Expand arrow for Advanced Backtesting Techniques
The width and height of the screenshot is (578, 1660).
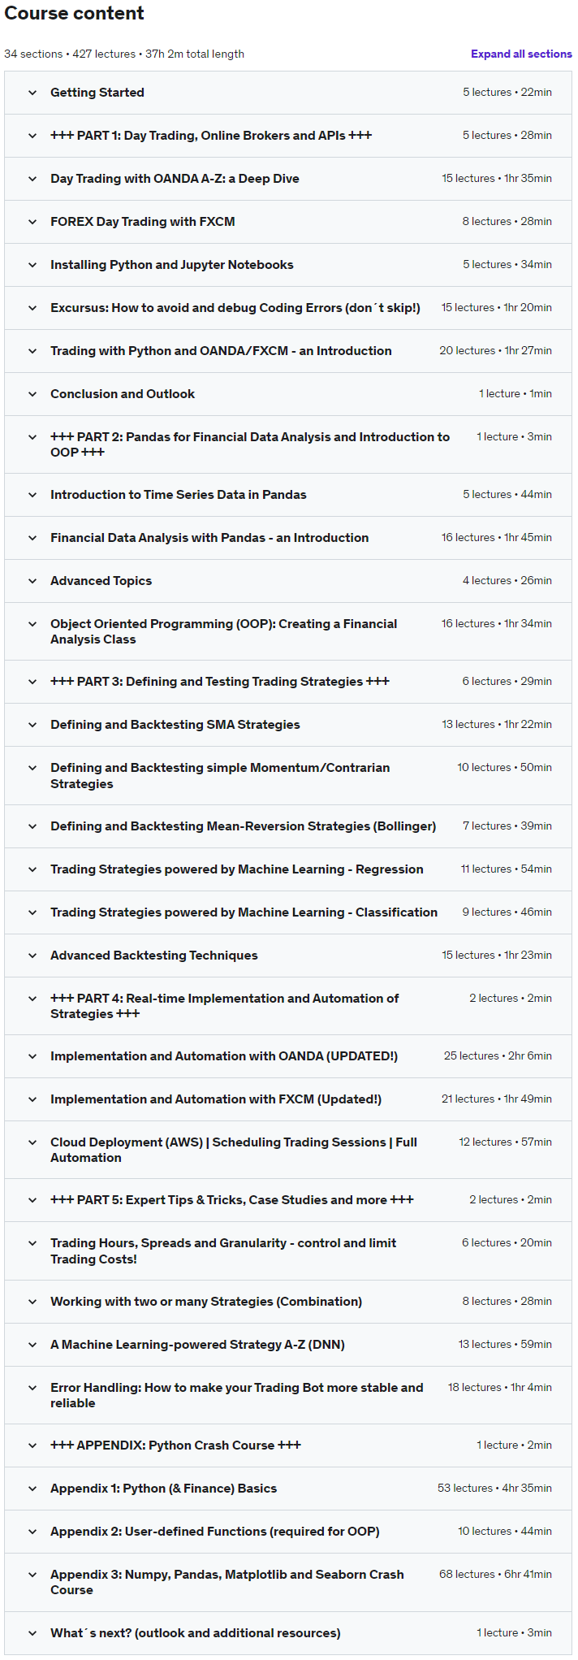coord(32,956)
